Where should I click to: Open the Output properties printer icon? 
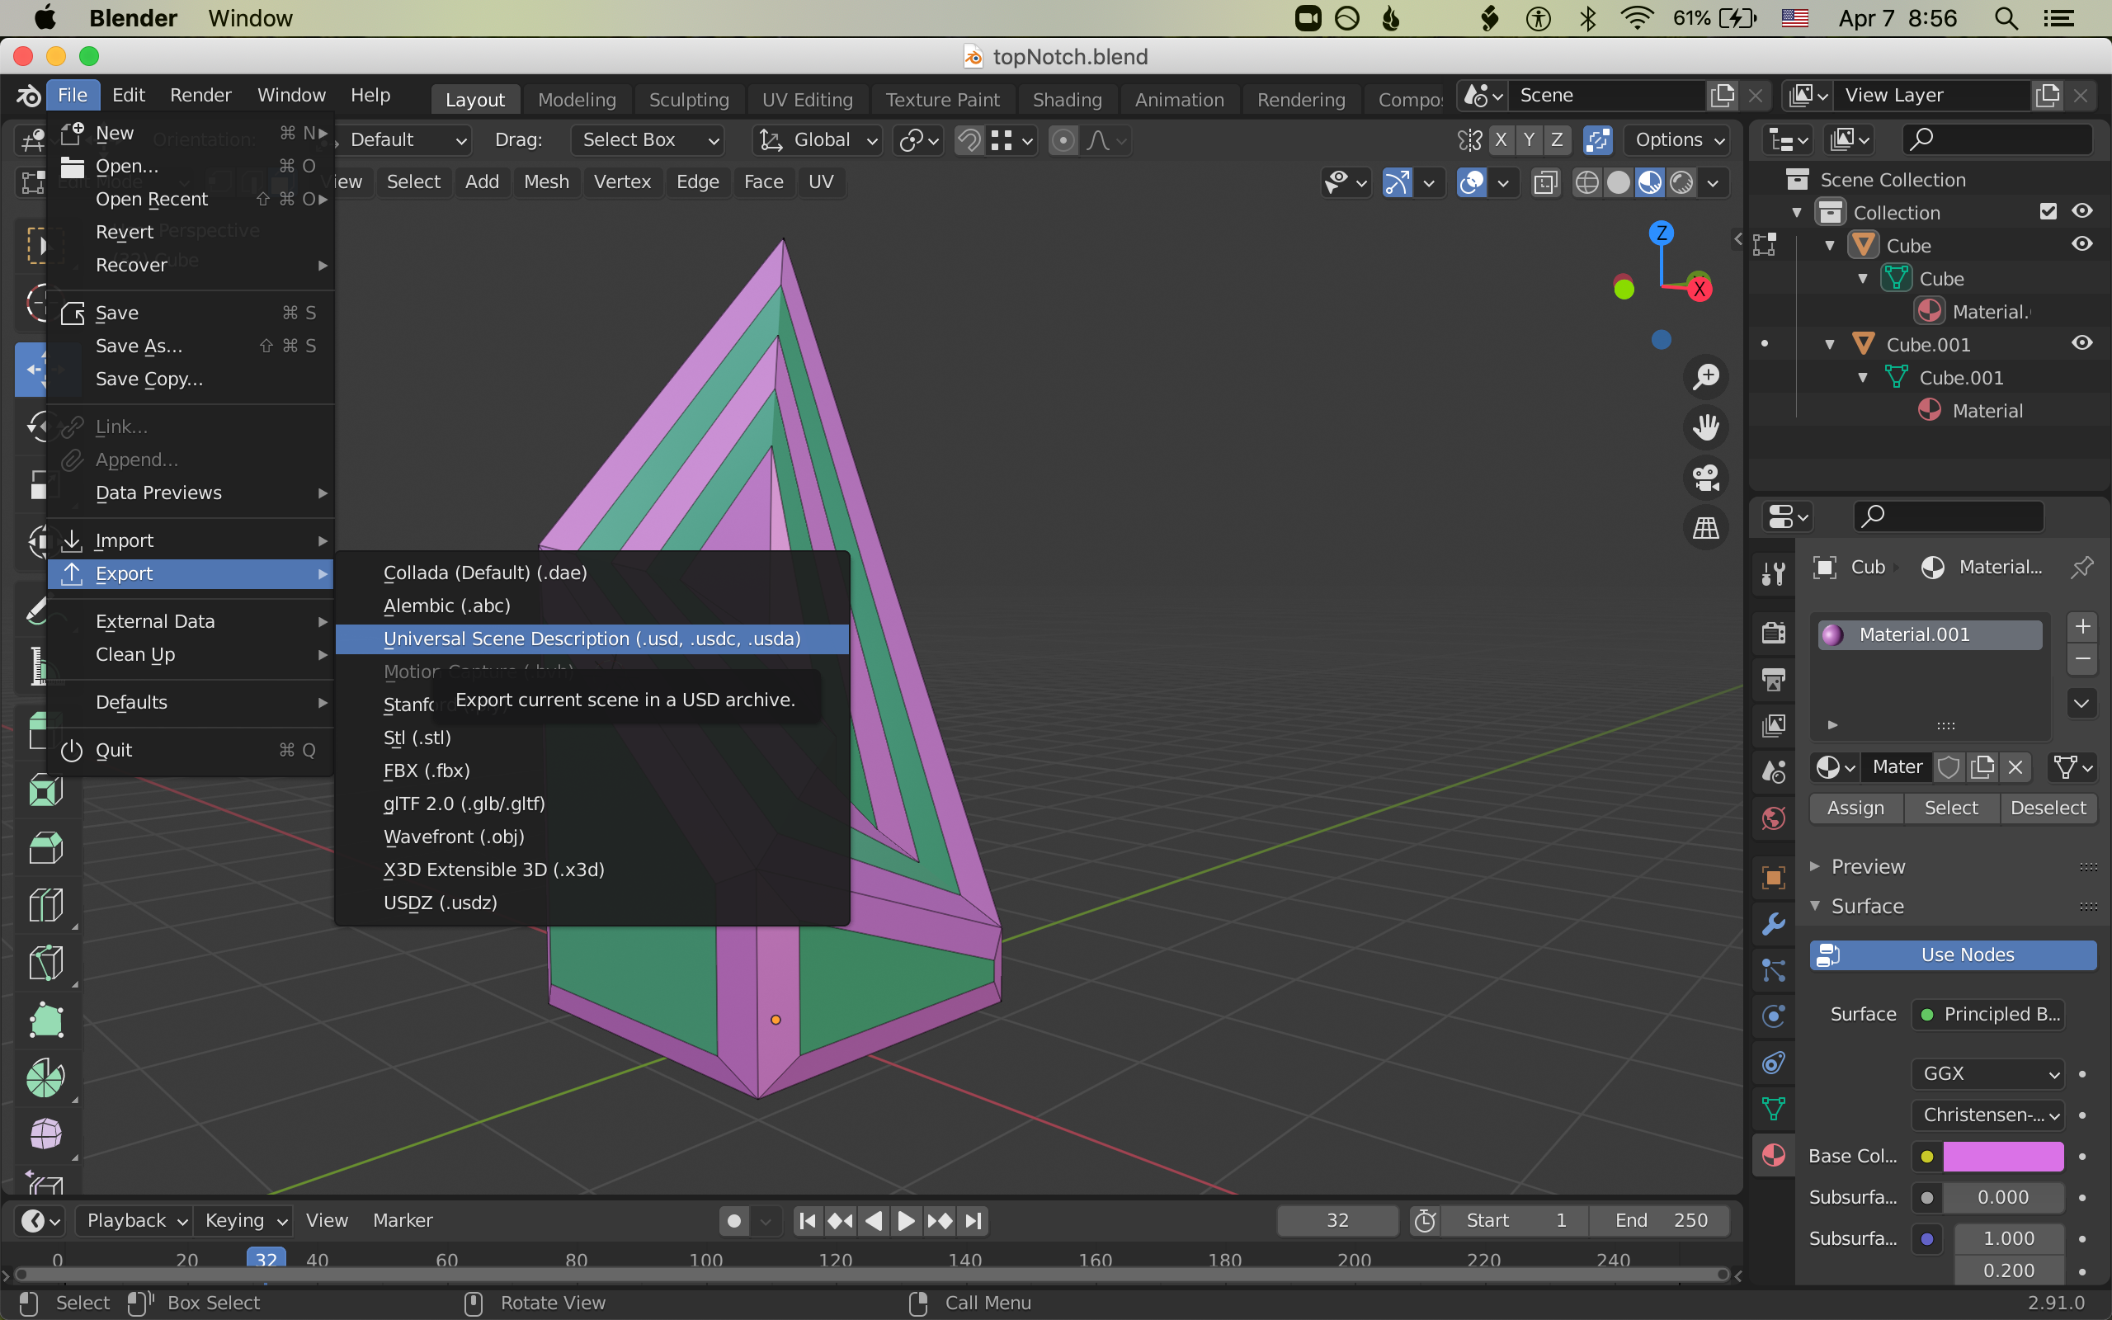coord(1774,679)
